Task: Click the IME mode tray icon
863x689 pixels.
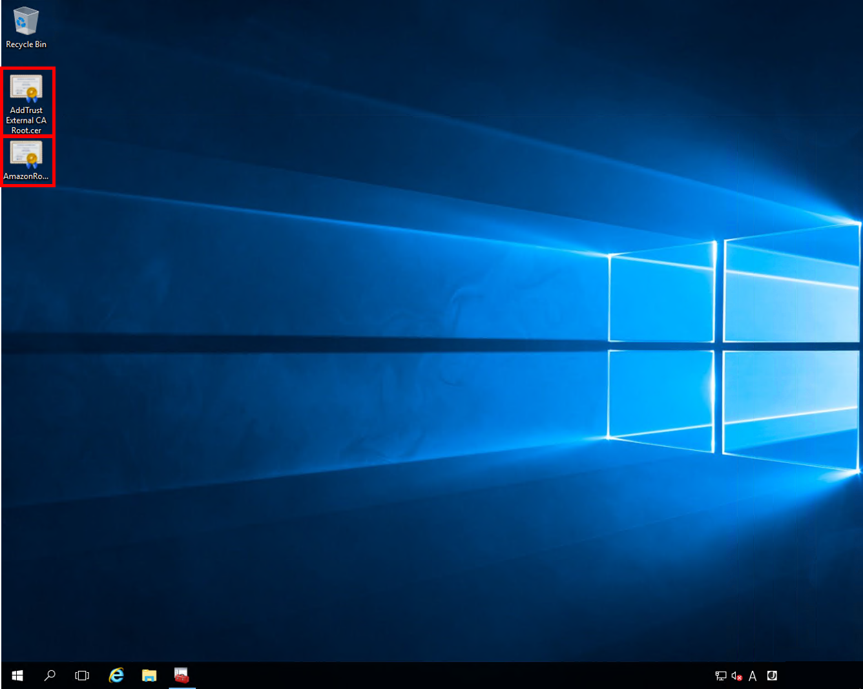Action: [x=772, y=676]
